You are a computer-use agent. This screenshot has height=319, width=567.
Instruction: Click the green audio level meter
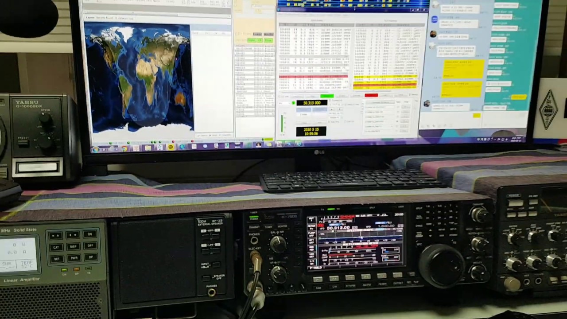[x=282, y=123]
